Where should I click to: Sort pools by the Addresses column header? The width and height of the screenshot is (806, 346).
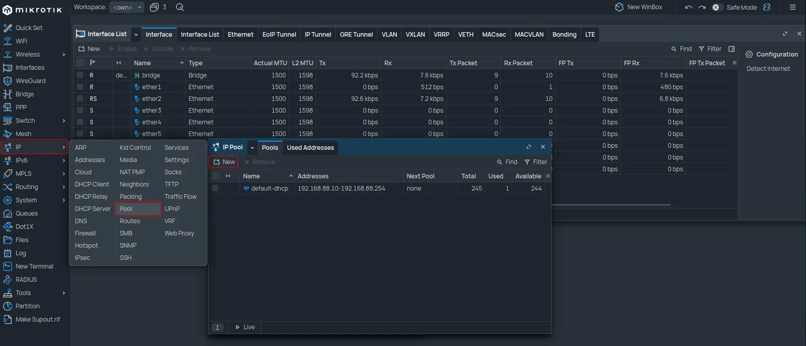pos(313,176)
